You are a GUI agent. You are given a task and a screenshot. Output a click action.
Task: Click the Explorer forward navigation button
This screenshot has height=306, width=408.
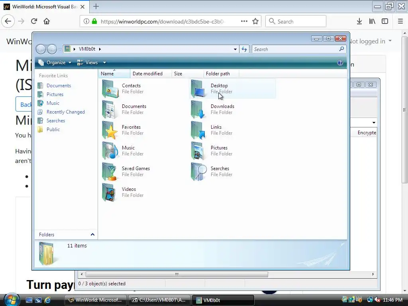pyautogui.click(x=52, y=49)
